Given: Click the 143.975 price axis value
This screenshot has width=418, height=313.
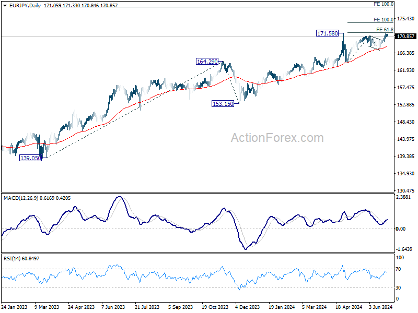Looking at the screenshot, I should pos(406,139).
